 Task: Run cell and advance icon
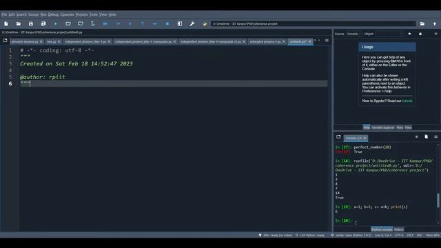point(81,24)
